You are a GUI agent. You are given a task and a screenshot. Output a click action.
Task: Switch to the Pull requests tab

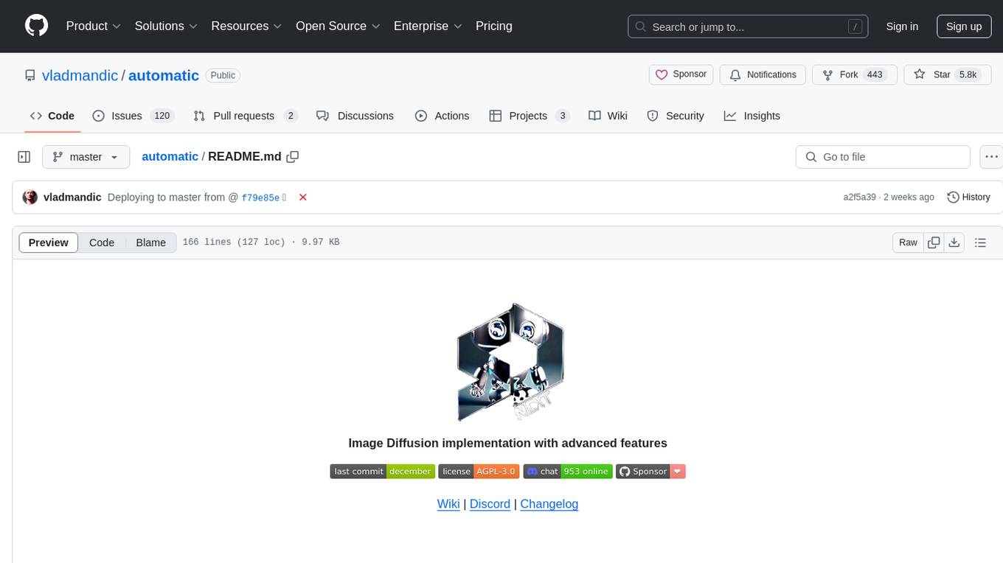(x=245, y=116)
